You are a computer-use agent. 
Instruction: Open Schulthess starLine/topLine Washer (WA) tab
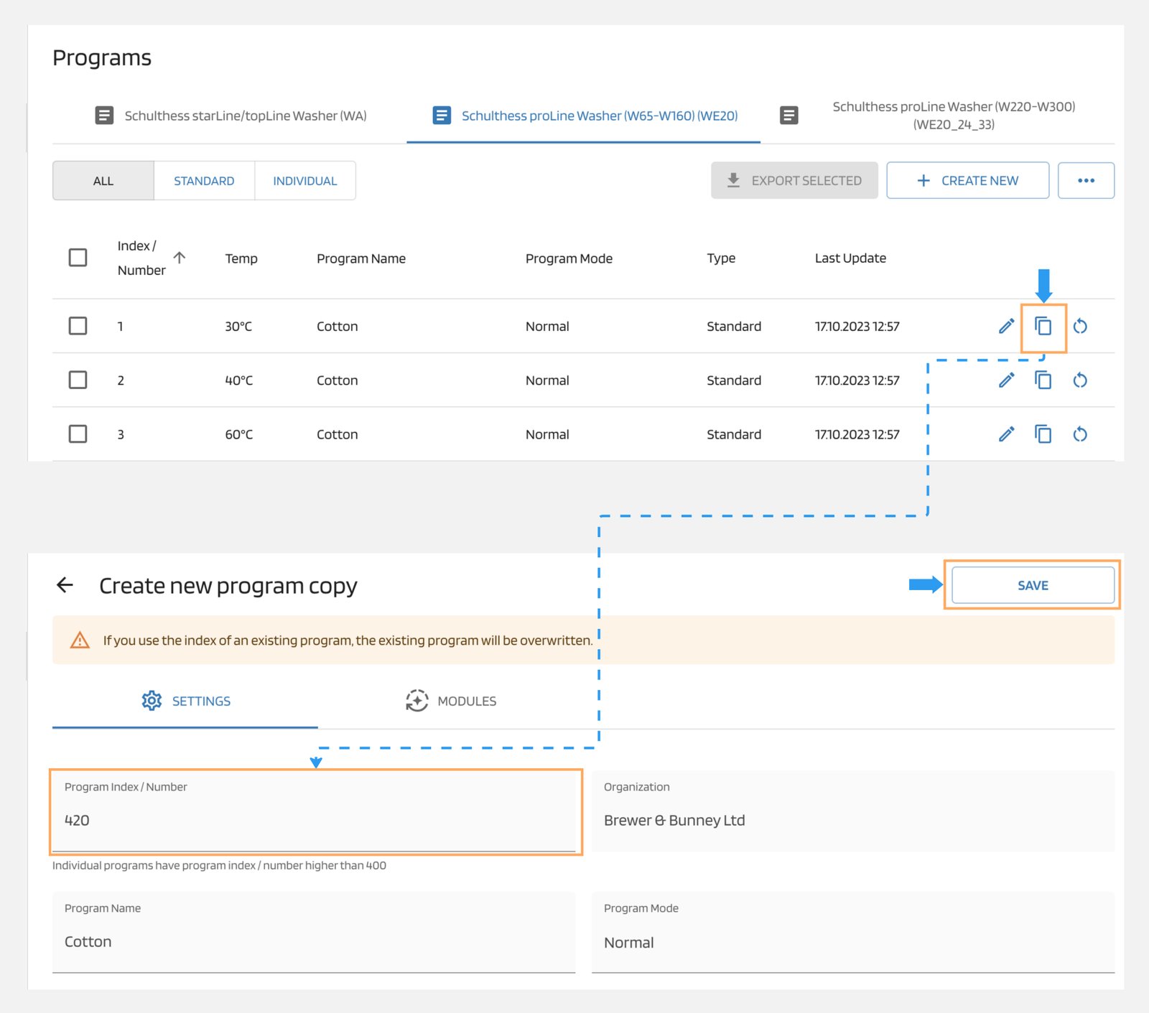(231, 116)
